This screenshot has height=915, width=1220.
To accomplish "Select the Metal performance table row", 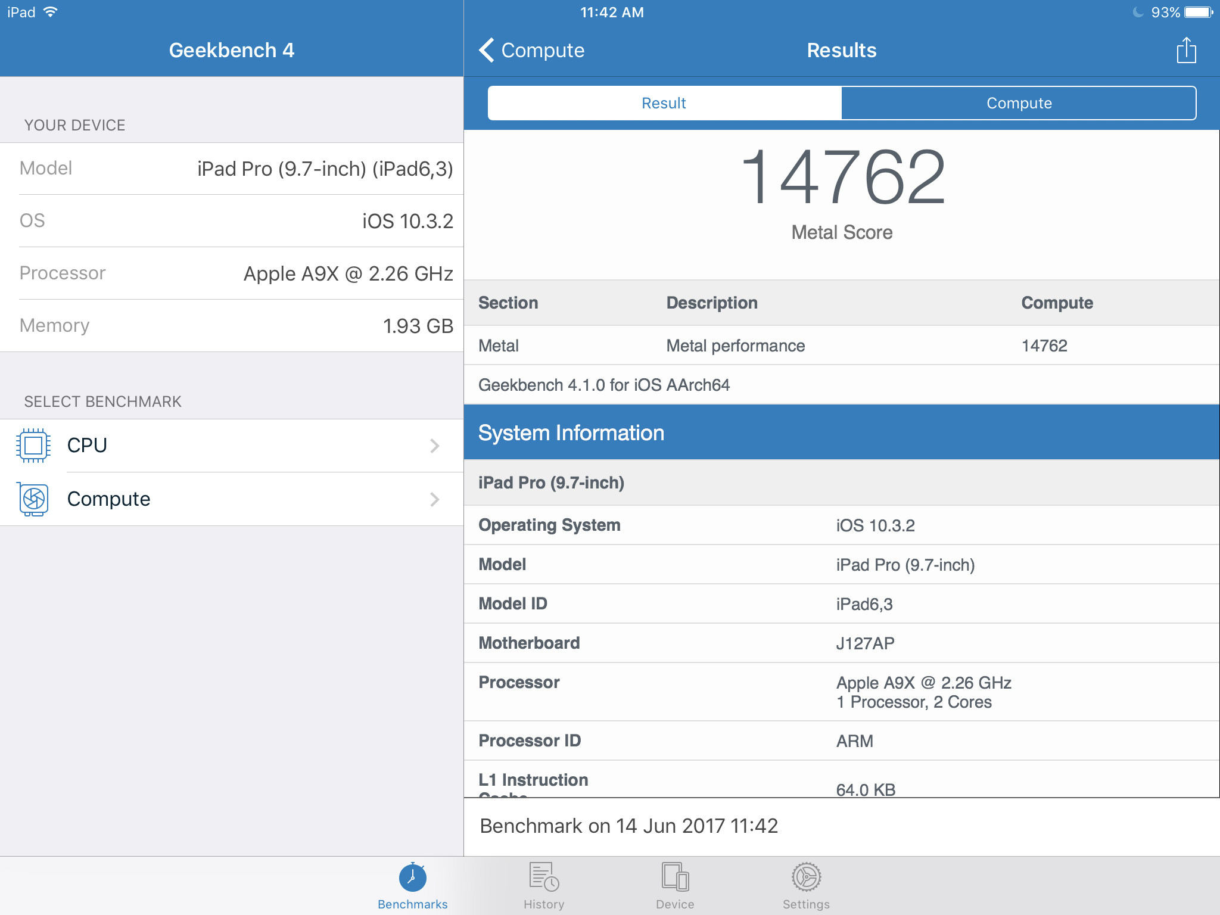I will click(x=841, y=346).
